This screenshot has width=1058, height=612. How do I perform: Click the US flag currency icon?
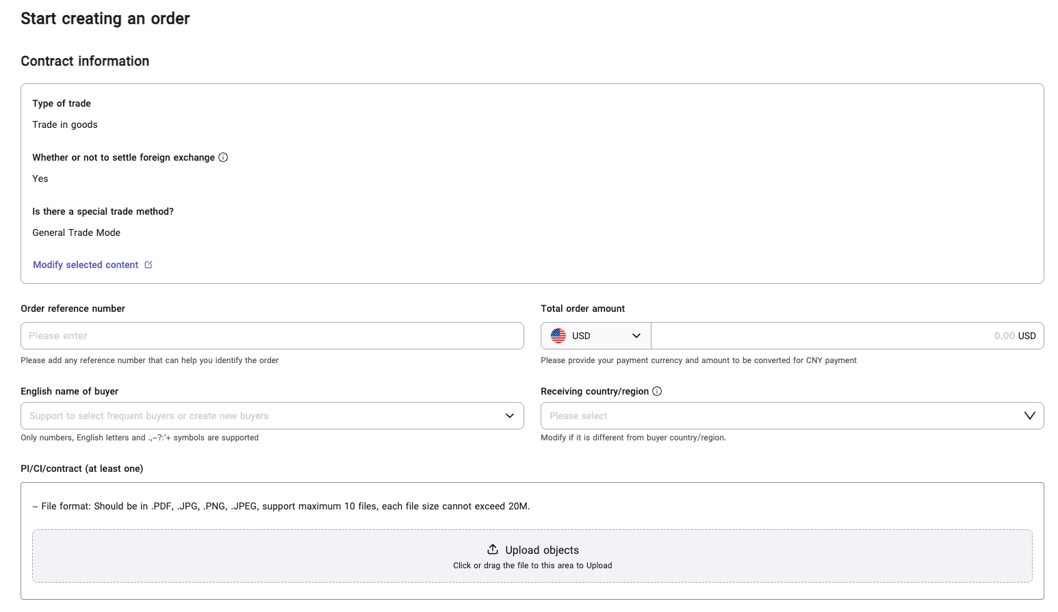558,336
